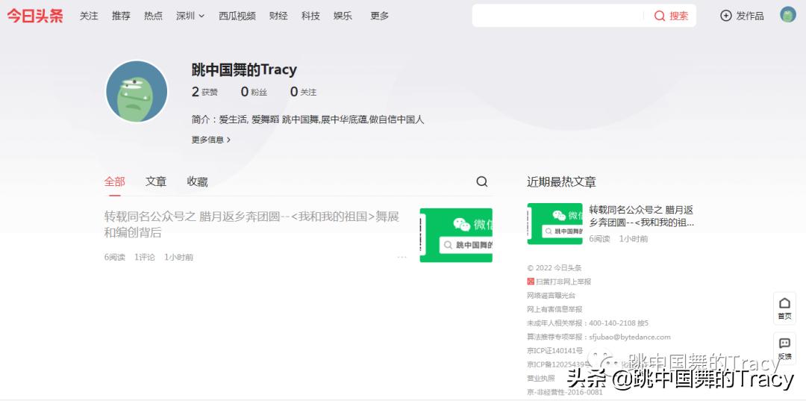
Task: Open the article's green WeChat thumbnail
Action: click(x=456, y=235)
